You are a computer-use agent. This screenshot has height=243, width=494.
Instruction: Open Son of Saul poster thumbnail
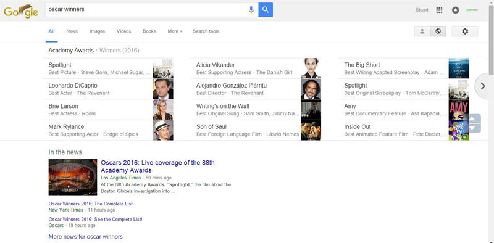[311, 130]
